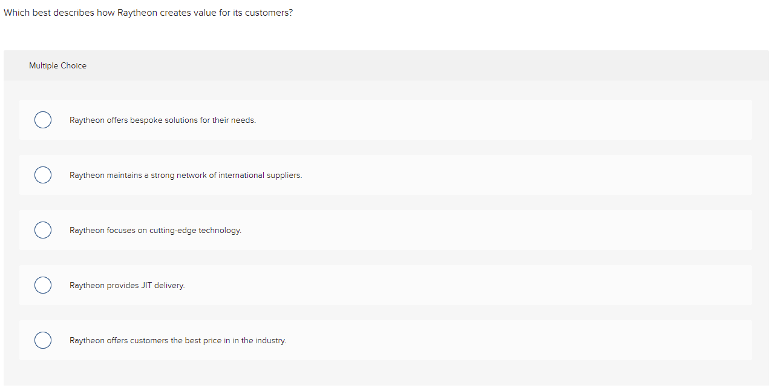772x388 pixels.
Task: Click the word Raytheon in the question
Action: tap(136, 12)
